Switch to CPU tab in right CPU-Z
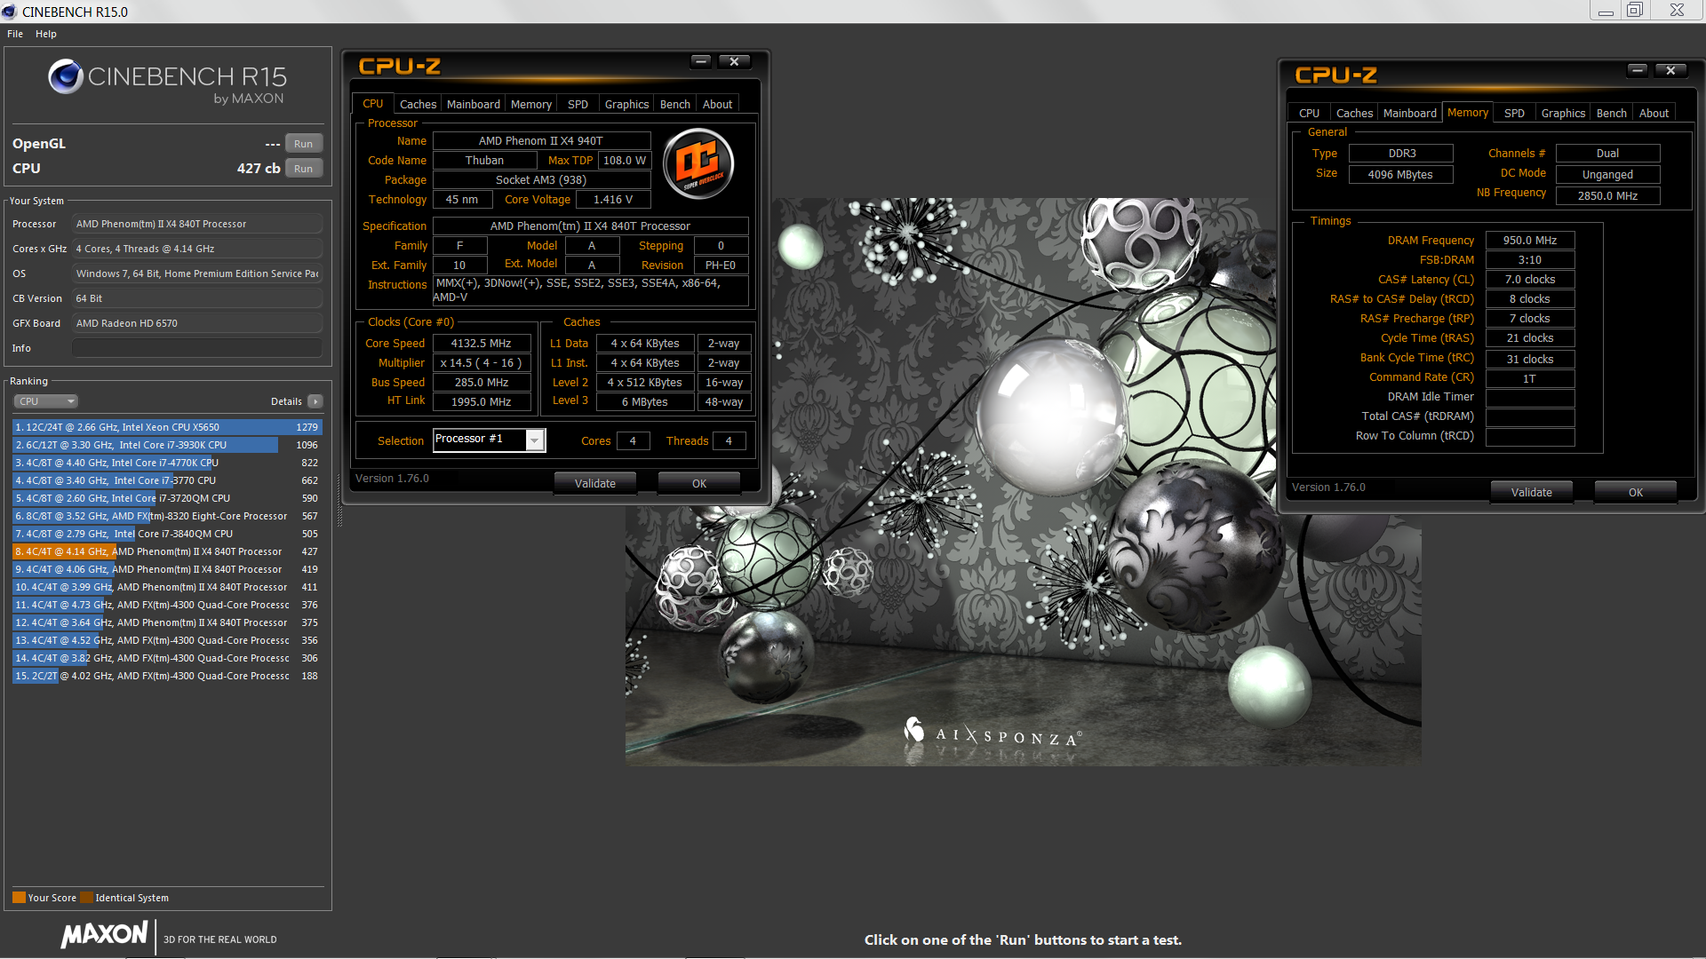The width and height of the screenshot is (1706, 959). click(x=1309, y=113)
